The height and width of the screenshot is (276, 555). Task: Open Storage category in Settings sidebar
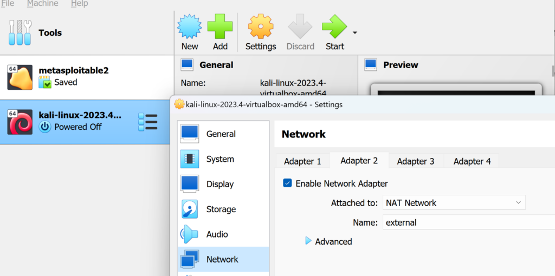click(223, 209)
